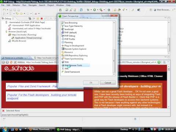The width and height of the screenshot is (176, 132).
Task: Open the Run menu
Action: click(x=24, y=5)
